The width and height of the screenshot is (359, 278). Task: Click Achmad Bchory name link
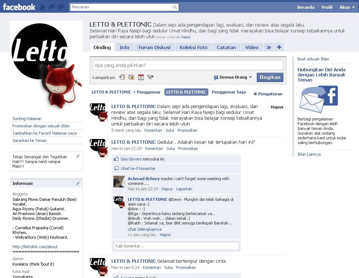coord(144,179)
